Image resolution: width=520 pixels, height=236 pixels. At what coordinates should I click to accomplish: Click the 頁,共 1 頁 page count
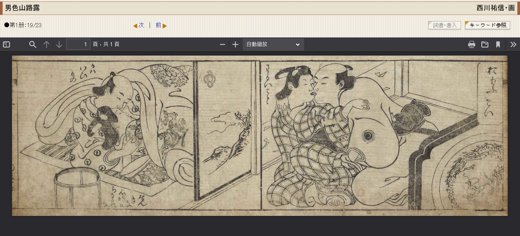(x=106, y=44)
